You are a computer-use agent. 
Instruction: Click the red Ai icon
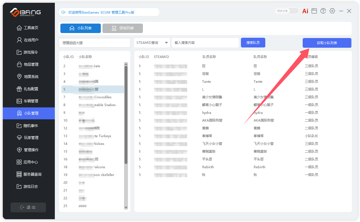point(305,11)
